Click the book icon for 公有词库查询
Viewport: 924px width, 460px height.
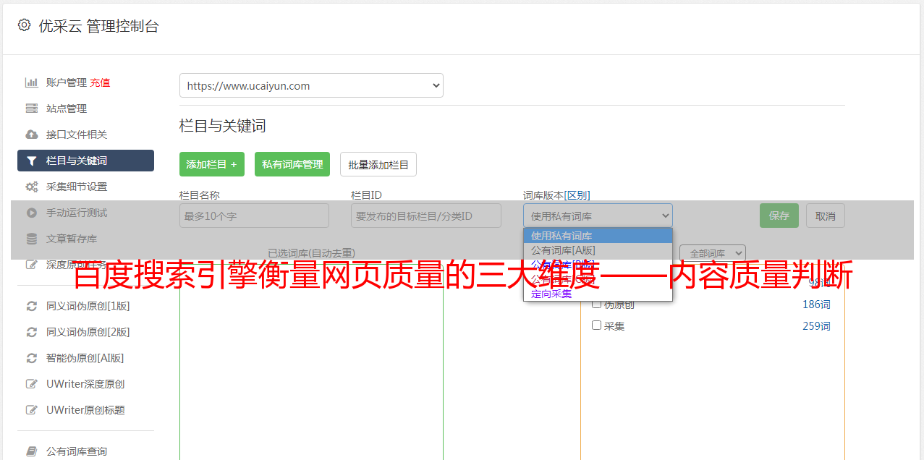pos(32,451)
